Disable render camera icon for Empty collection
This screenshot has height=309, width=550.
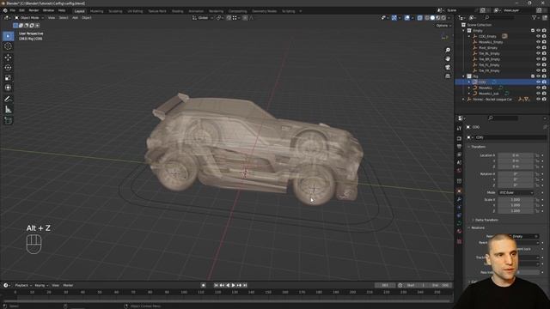pyautogui.click(x=544, y=31)
